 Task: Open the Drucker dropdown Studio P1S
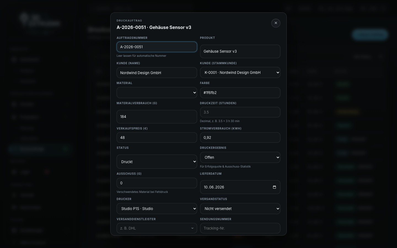click(157, 209)
